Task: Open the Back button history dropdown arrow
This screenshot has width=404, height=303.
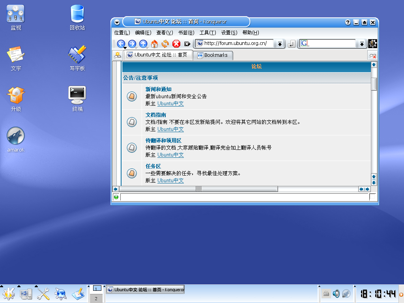Action: tap(125, 48)
